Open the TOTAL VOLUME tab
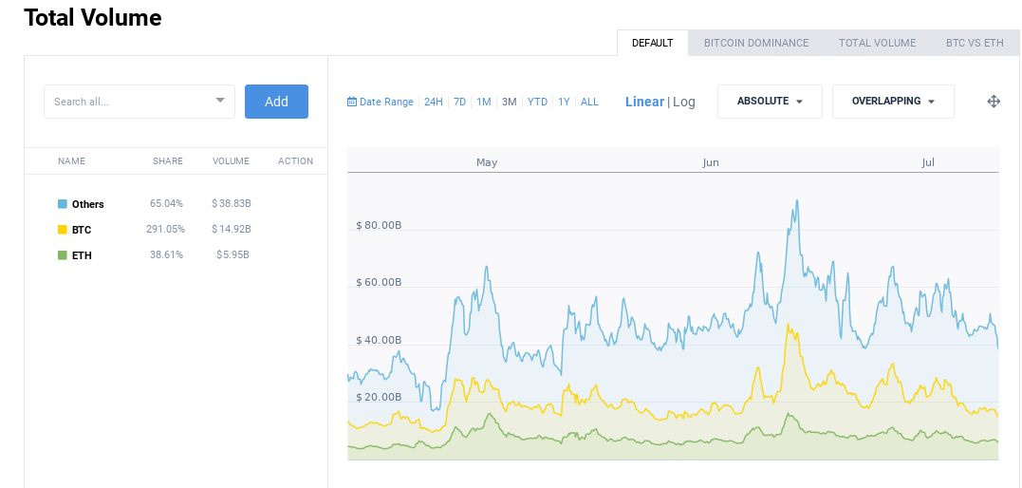 [877, 43]
